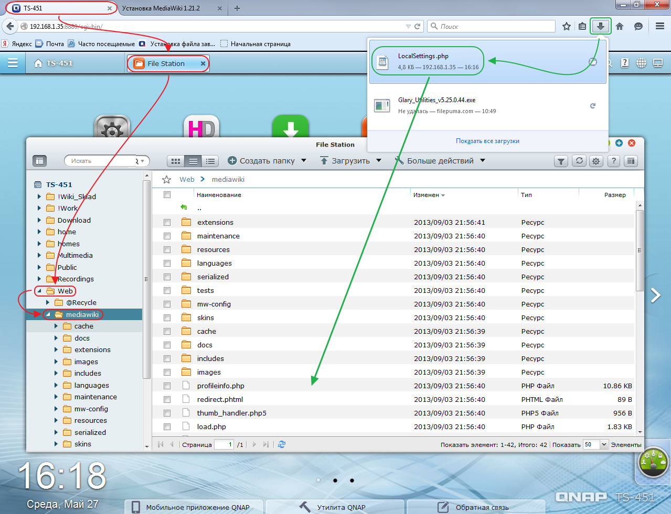Refresh the list via pagination reload icon
This screenshot has width=671, height=514.
coord(282,444)
